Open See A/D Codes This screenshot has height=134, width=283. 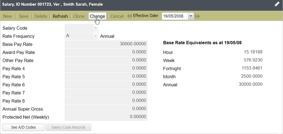[x=23, y=127]
